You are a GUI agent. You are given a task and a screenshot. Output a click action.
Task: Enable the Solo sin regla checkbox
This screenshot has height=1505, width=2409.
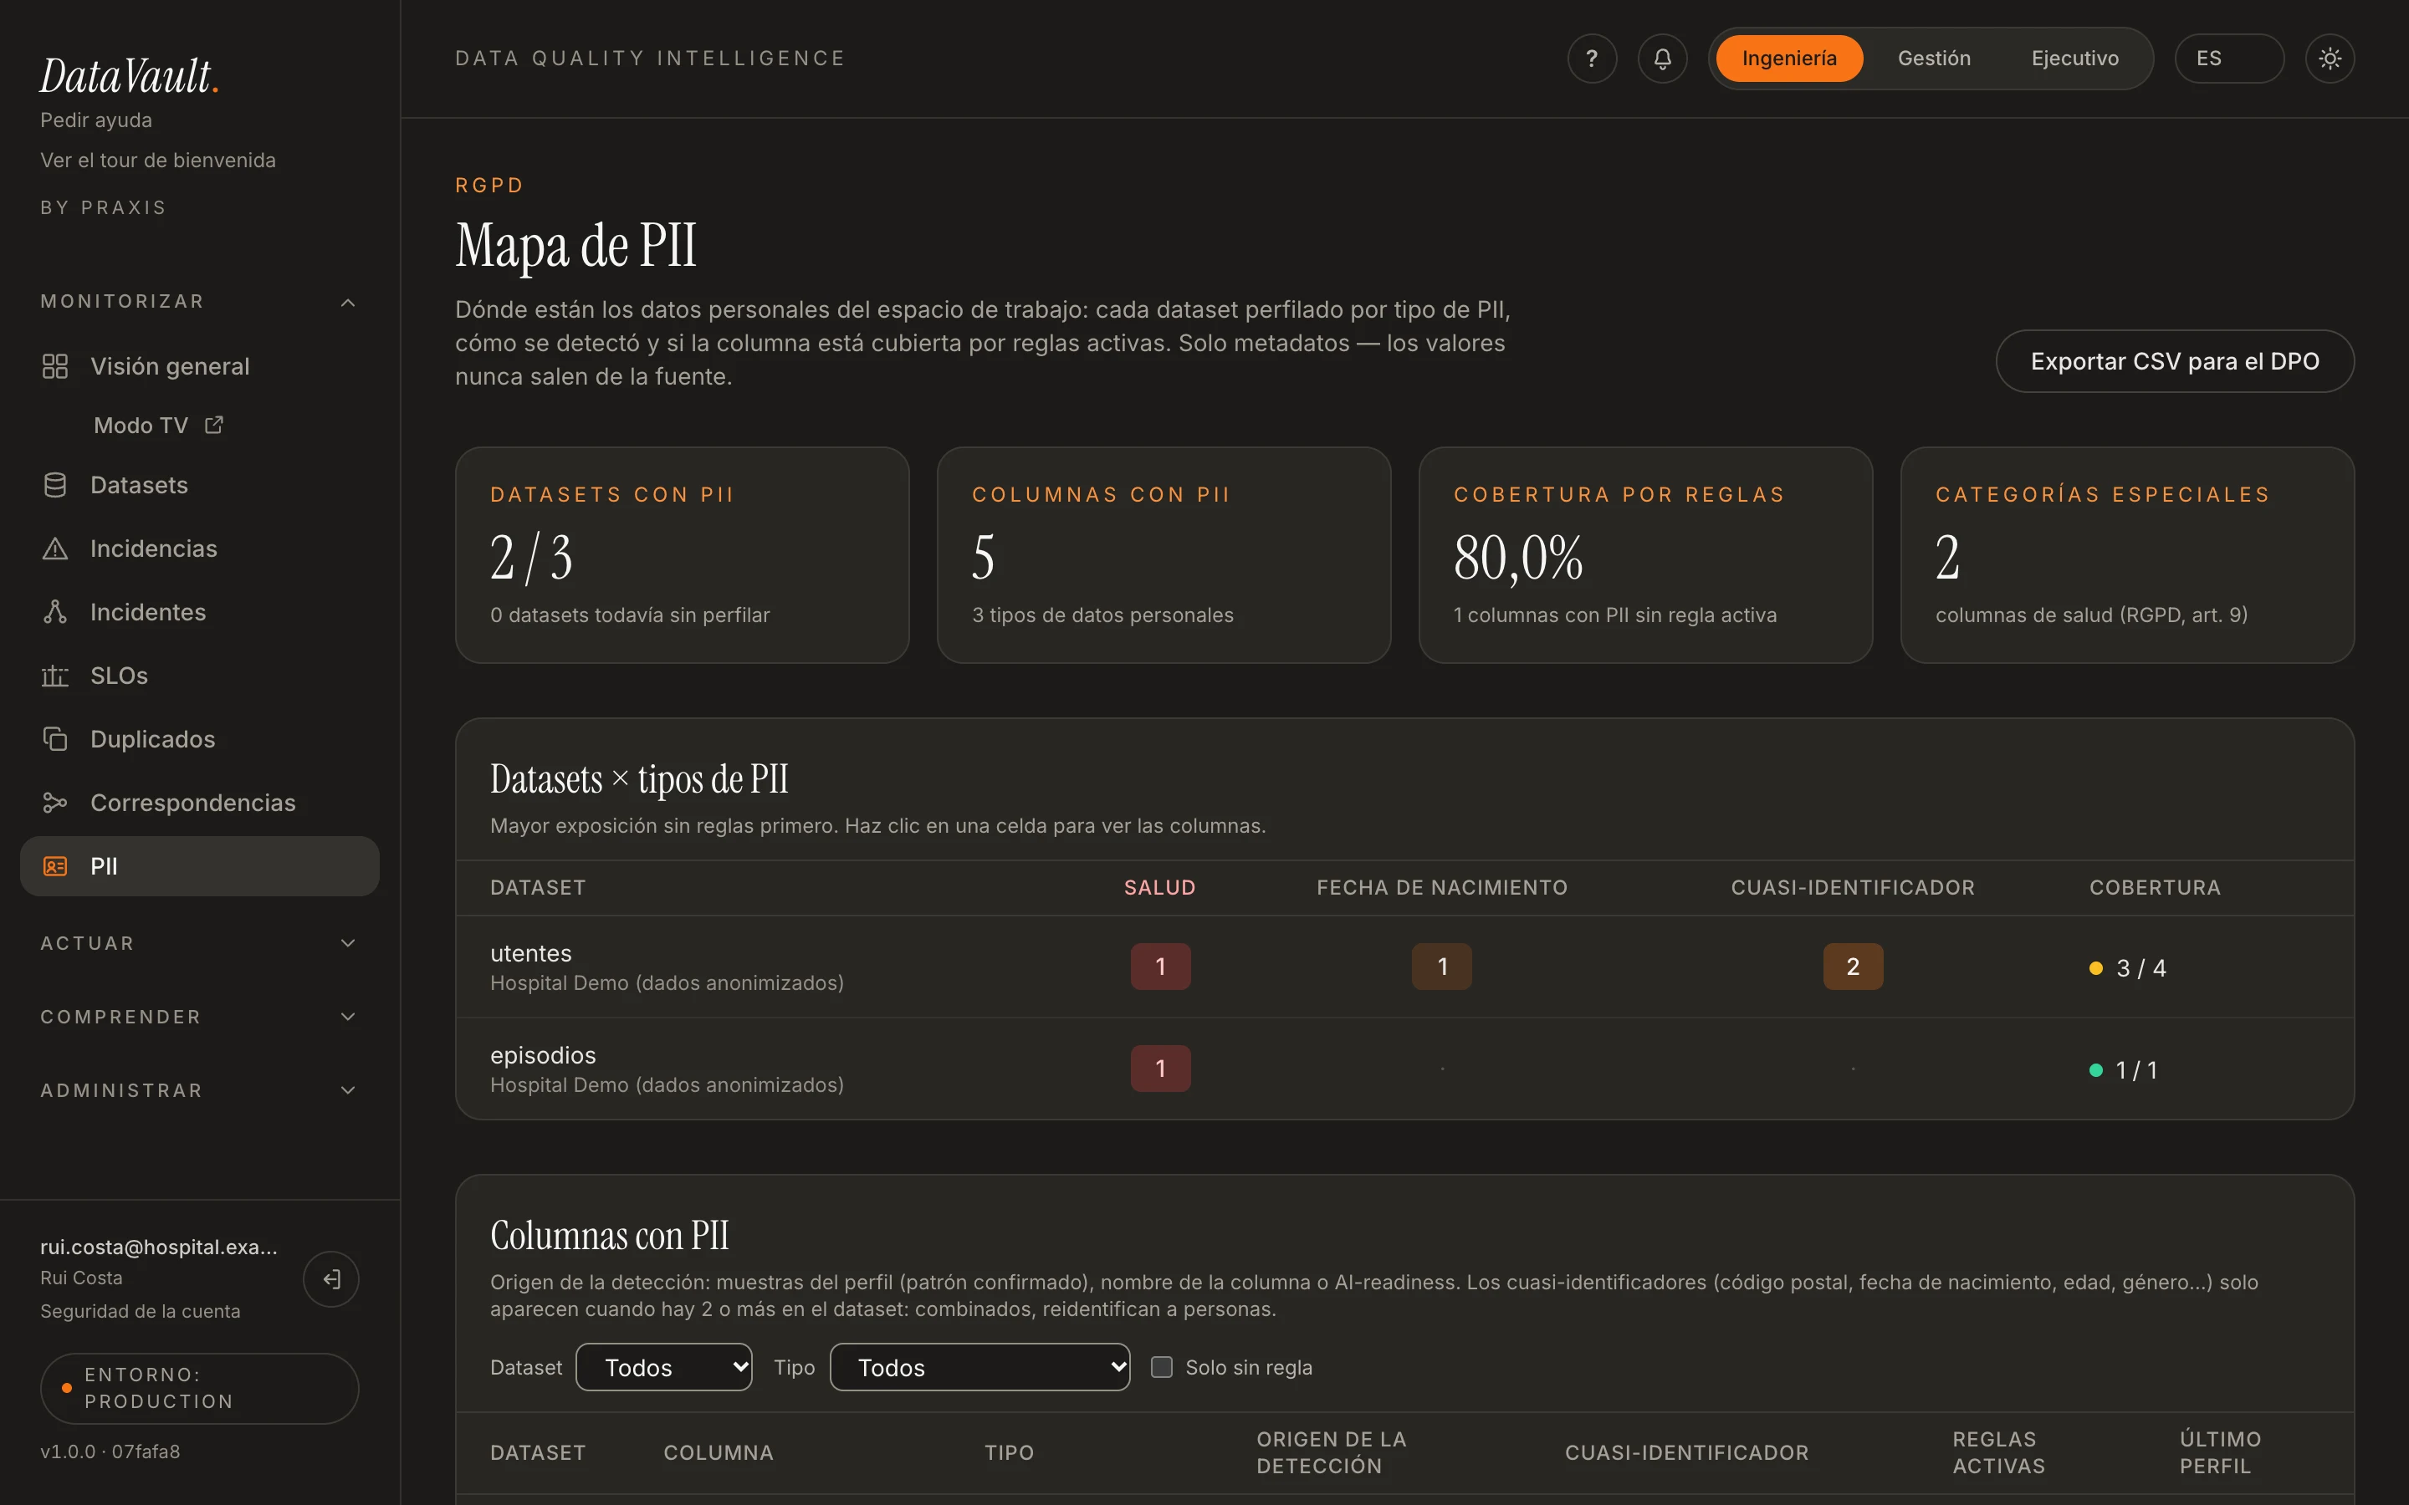coord(1162,1367)
